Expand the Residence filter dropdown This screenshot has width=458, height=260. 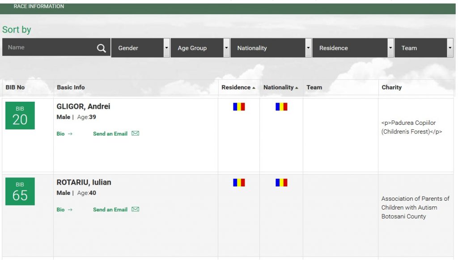[x=353, y=48]
